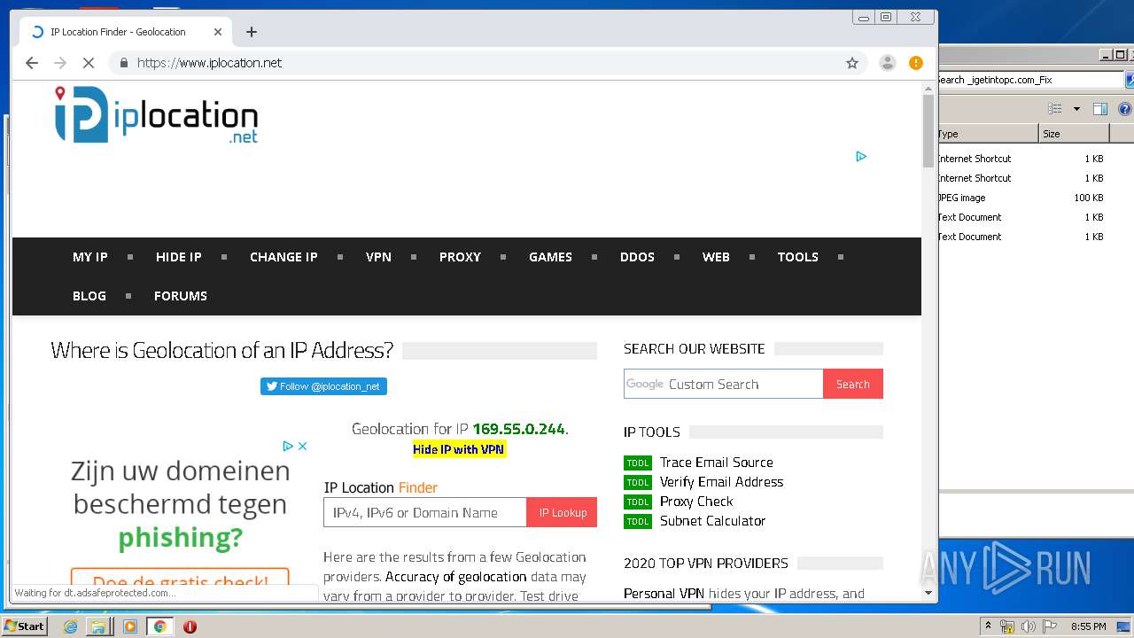1134x638 pixels.
Task: Open the Chrome profile avatar icon
Action: click(x=887, y=63)
